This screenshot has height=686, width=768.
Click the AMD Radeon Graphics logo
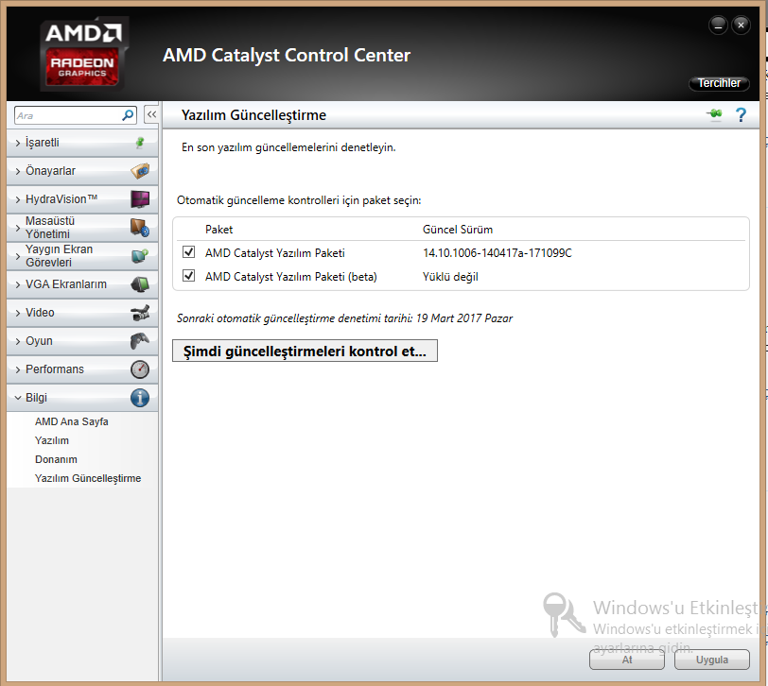[x=84, y=54]
